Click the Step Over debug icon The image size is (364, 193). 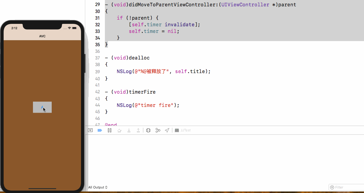pyautogui.click(x=119, y=130)
